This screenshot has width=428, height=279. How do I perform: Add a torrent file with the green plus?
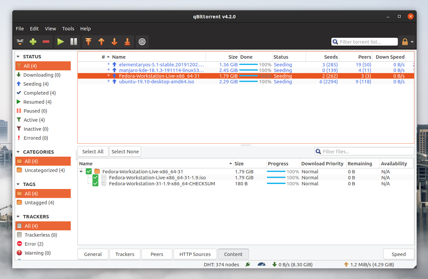click(33, 42)
